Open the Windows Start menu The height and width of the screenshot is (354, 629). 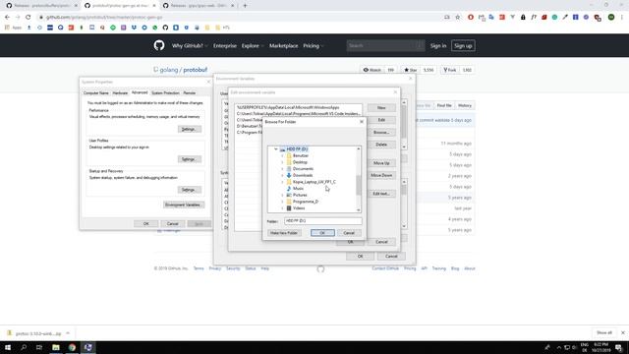pos(8,347)
